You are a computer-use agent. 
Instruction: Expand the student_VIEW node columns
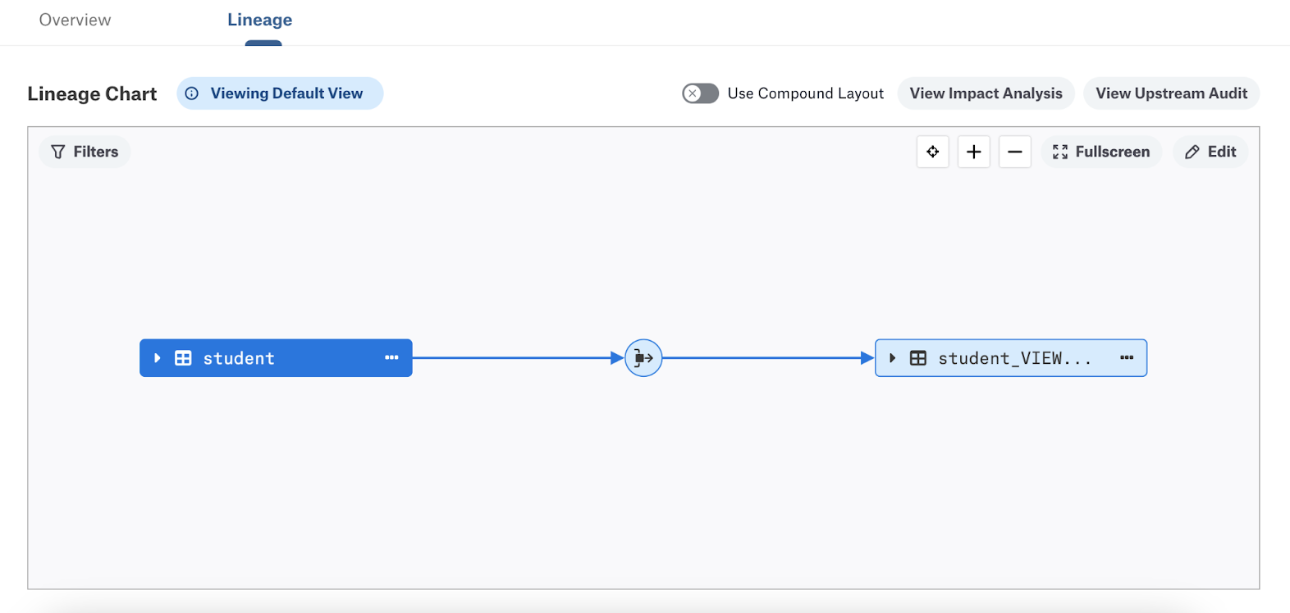click(893, 358)
